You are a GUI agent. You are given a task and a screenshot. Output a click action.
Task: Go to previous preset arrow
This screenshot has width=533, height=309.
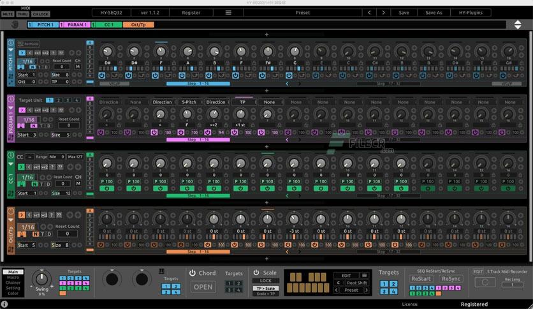click(370, 13)
